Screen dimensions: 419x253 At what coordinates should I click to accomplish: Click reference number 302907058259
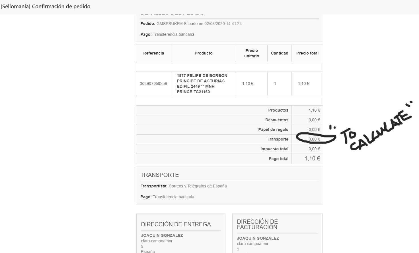coord(153,83)
